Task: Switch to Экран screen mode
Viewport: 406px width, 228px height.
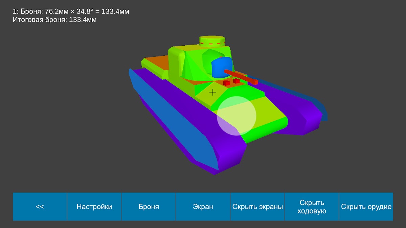Action: (203, 207)
